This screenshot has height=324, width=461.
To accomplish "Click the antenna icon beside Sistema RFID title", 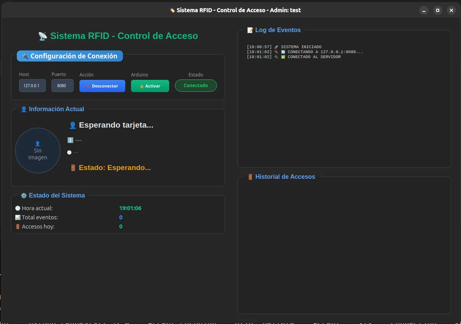I will pos(43,36).
